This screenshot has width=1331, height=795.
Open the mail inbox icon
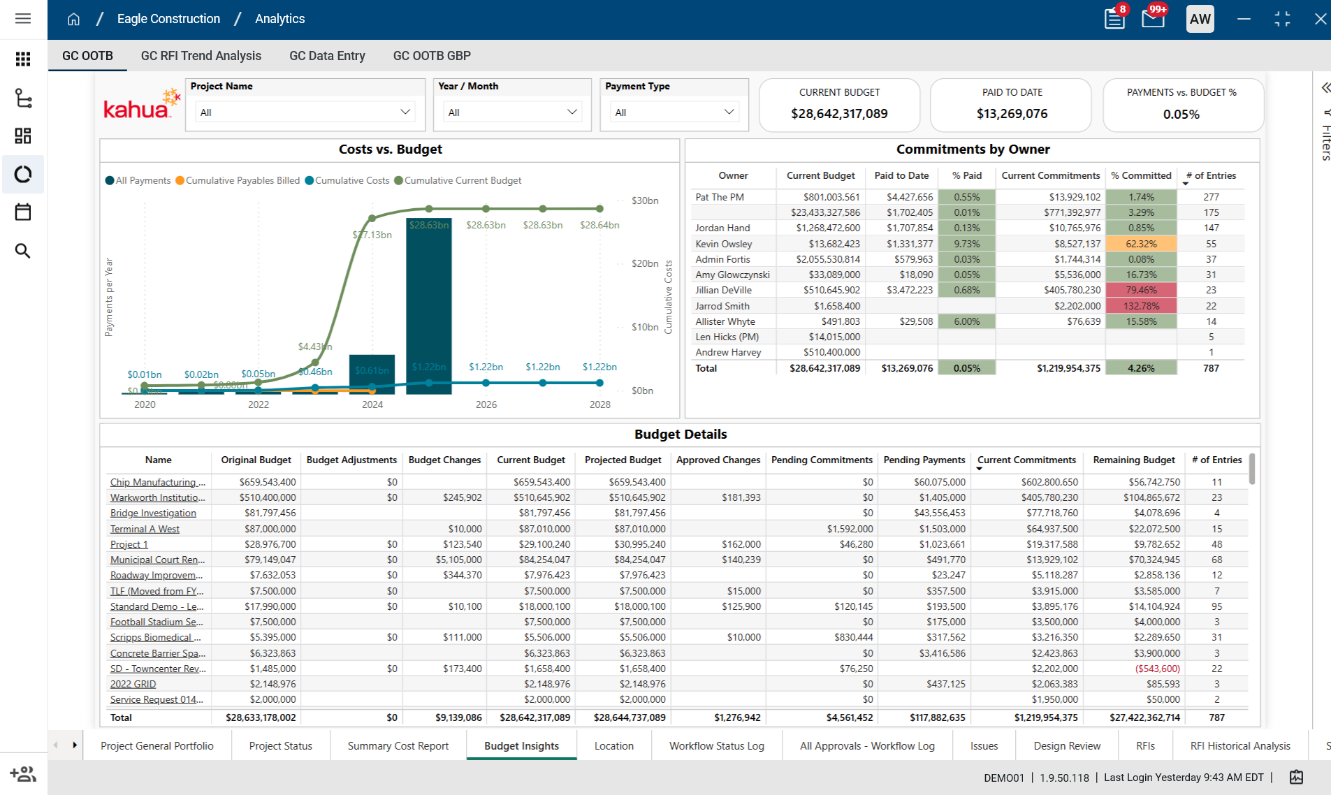coord(1153,19)
